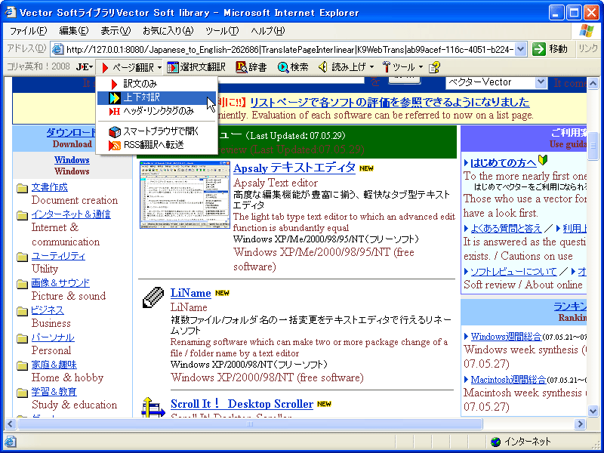
Task: Click the リンク links toolbar label
Action: pos(588,49)
